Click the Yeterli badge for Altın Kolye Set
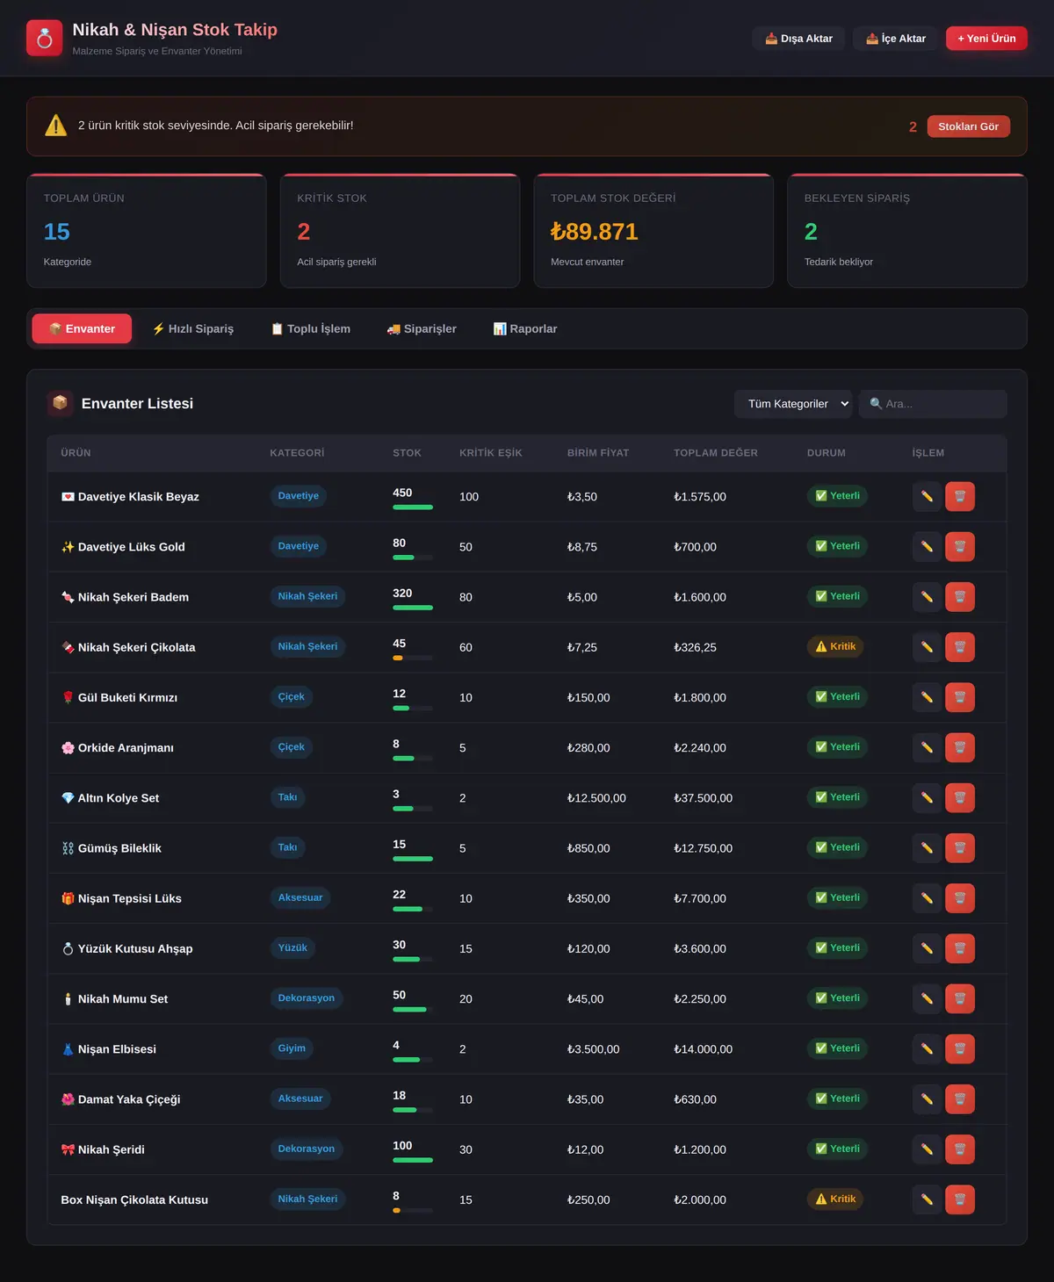Viewport: 1054px width, 1282px height. click(838, 797)
